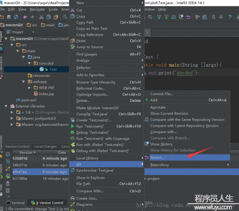
Task: Click mavenGit breadcrumb in navigation bar
Action: click(x=12, y=25)
